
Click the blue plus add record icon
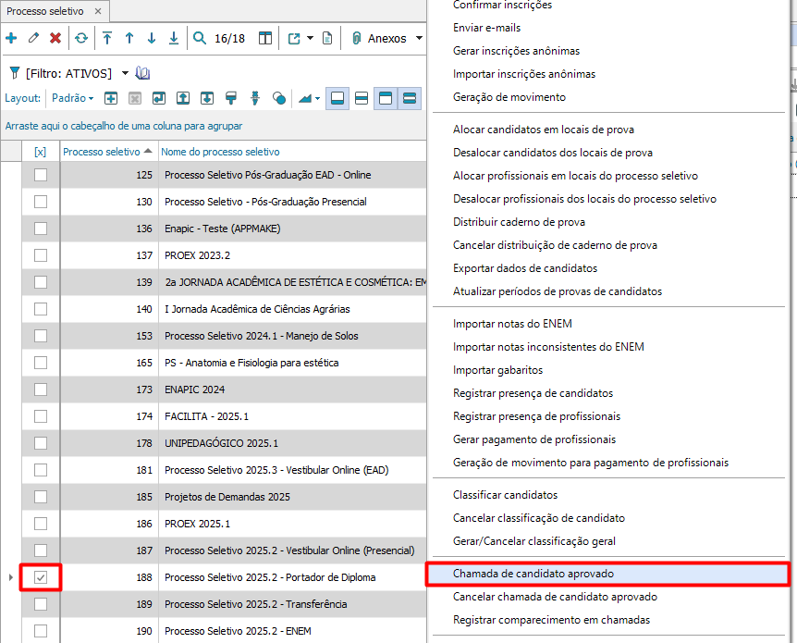(11, 38)
